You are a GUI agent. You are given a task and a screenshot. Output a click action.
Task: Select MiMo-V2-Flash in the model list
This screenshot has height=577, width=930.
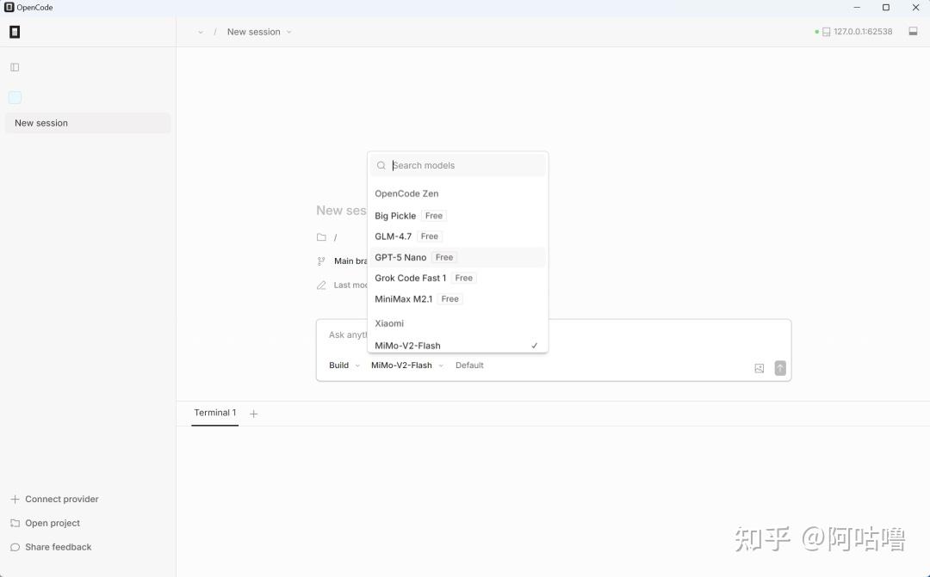[458, 346]
